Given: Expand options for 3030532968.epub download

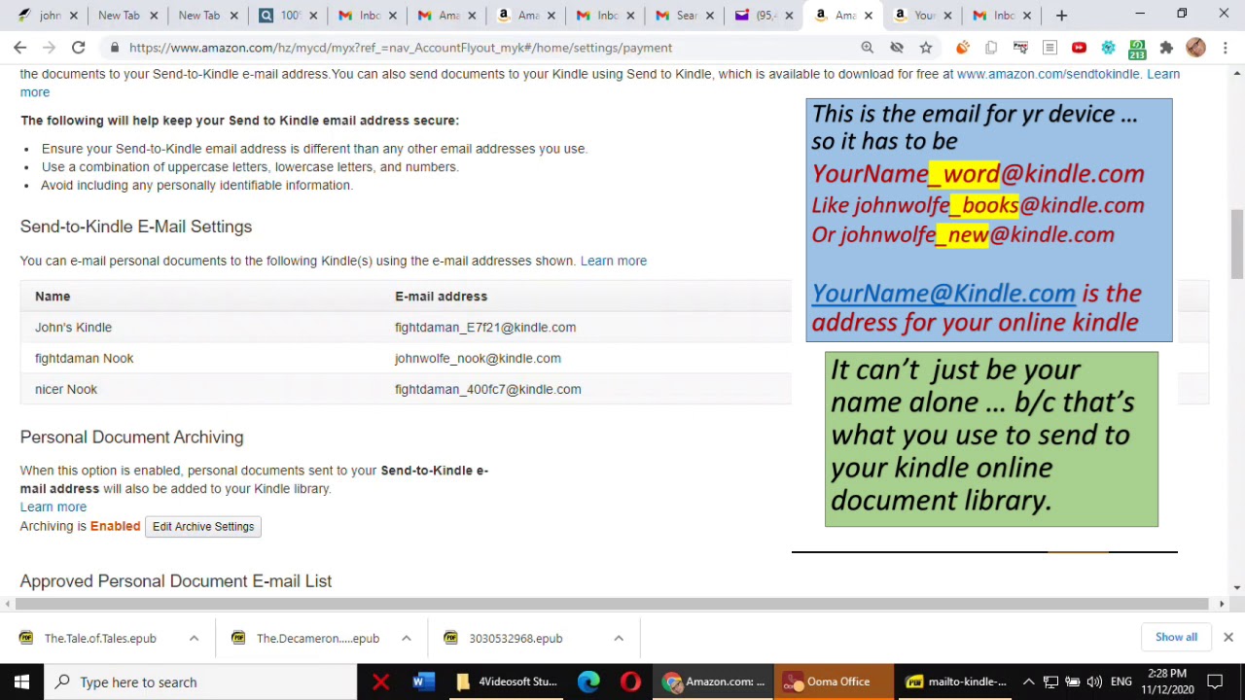Looking at the screenshot, I should pos(618,638).
